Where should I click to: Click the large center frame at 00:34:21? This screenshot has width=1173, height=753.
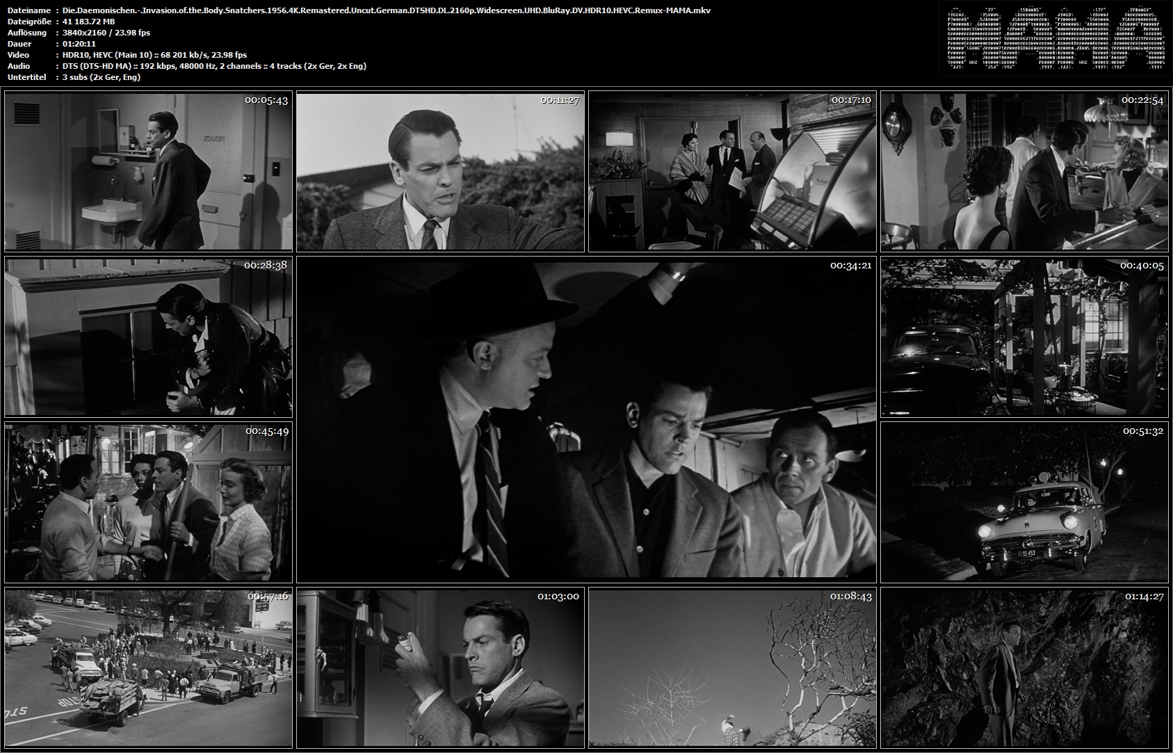point(586,420)
